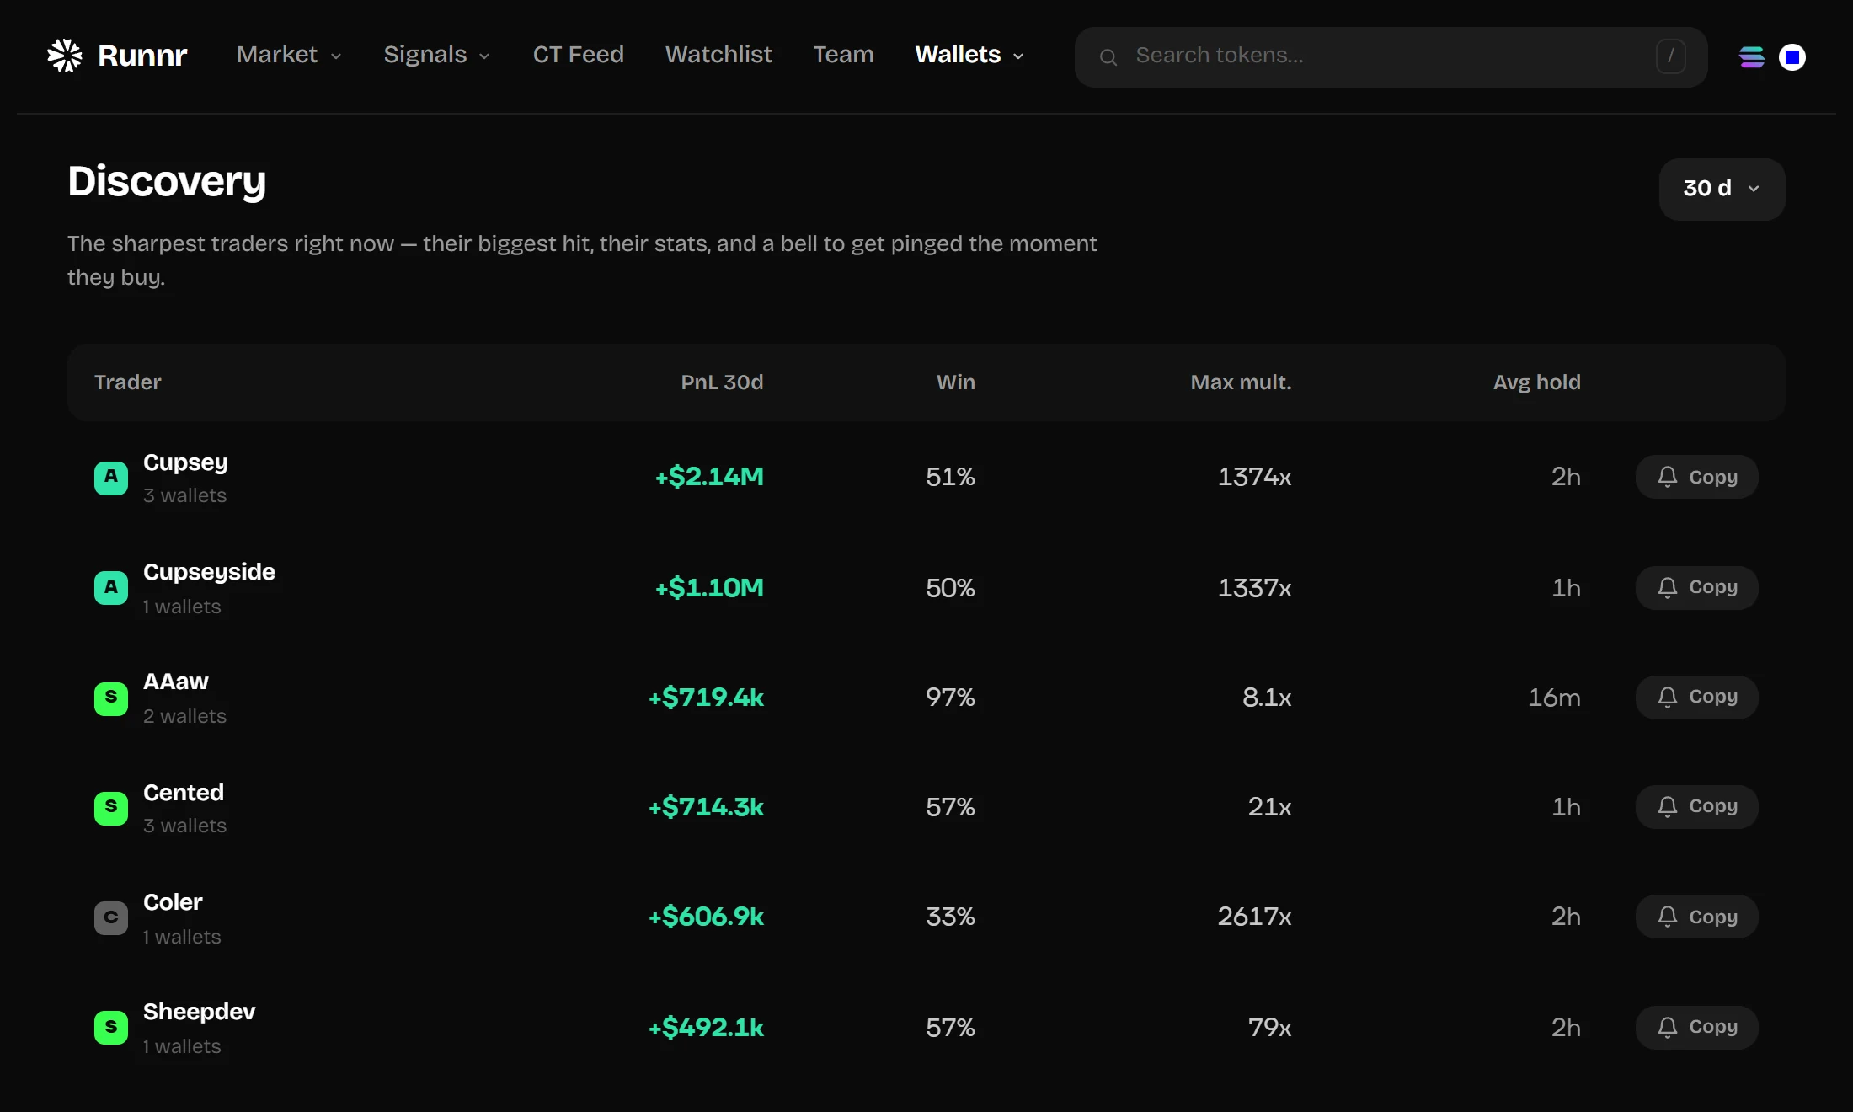Copy trades from Sheepdev

coord(1696,1027)
